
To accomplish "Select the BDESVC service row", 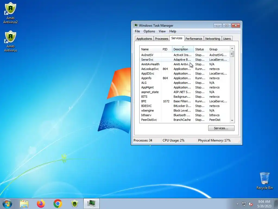I will tap(185, 106).
